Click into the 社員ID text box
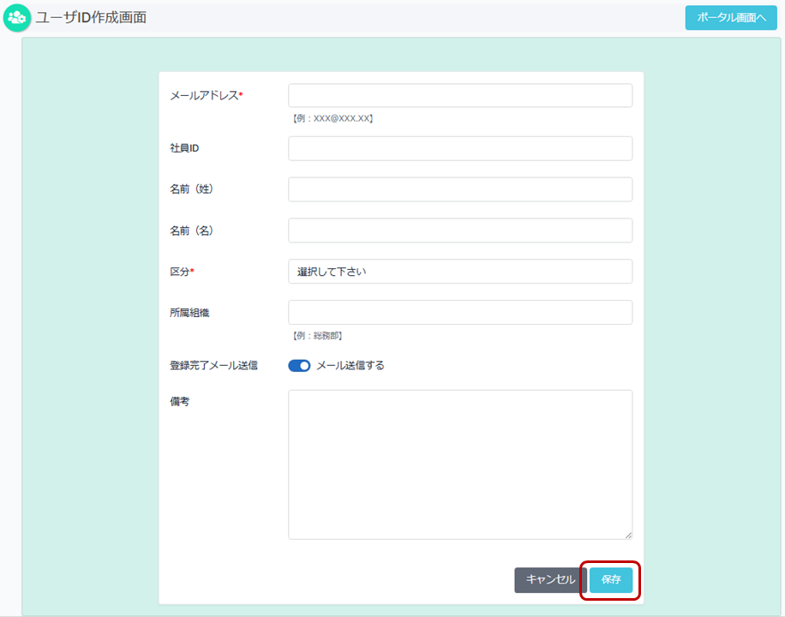 460,148
